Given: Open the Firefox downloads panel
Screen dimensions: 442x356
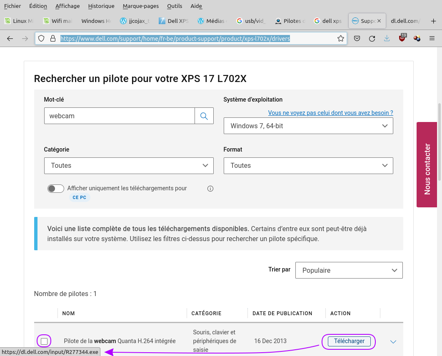Looking at the screenshot, I should (387, 39).
